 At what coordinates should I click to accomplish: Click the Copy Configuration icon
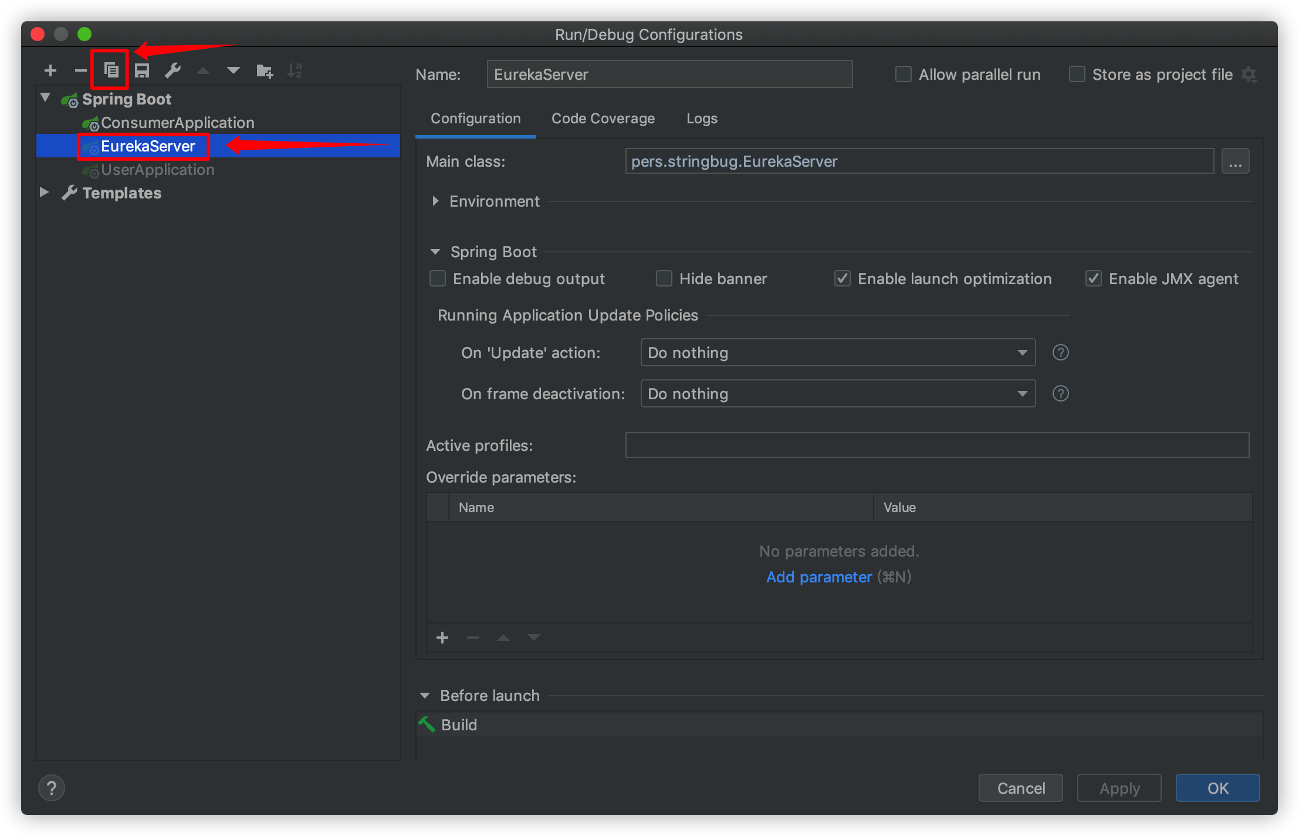(111, 71)
